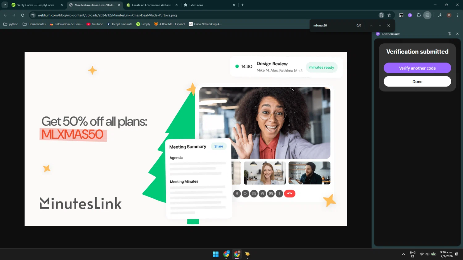Go back to previous page
The image size is (463, 260).
click(x=5, y=15)
